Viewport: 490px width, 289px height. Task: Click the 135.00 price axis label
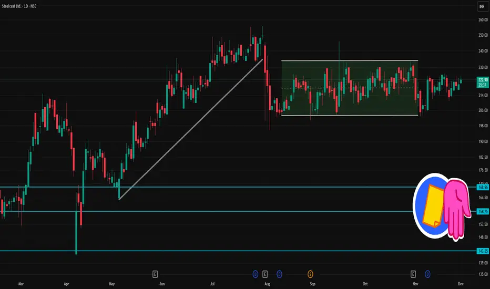tap(483, 274)
